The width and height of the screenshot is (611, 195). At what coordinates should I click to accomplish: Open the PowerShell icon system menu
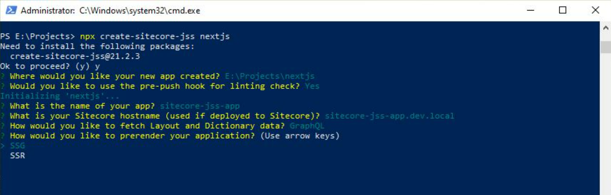11,11
